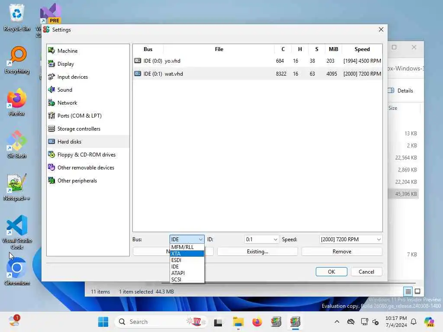Choose ATAPI from the bus list
Image resolution: width=443 pixels, height=332 pixels.
187,273
